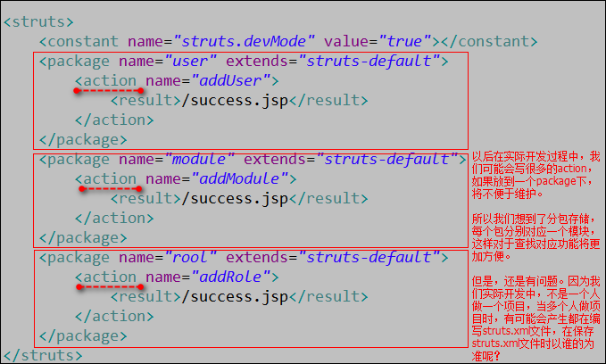
Task: Click the </action> tag closing addUser
Action: pyautogui.click(x=114, y=120)
